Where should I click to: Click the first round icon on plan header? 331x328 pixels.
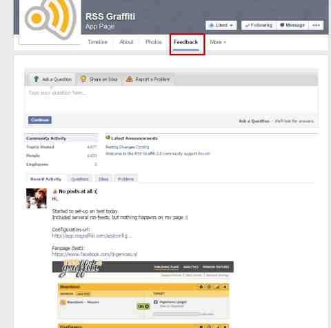click(201, 287)
